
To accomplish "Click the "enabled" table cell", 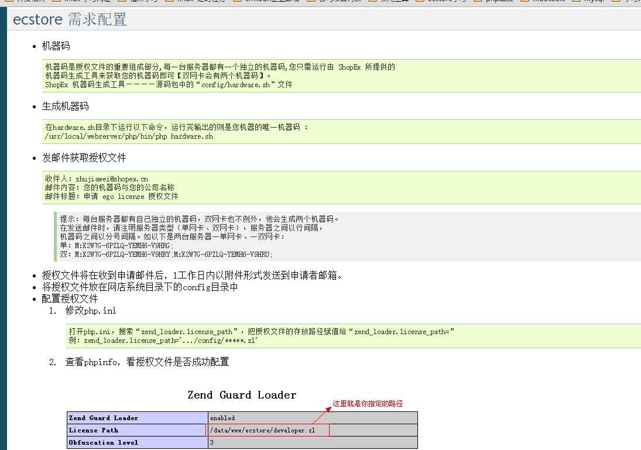I will (x=313, y=418).
